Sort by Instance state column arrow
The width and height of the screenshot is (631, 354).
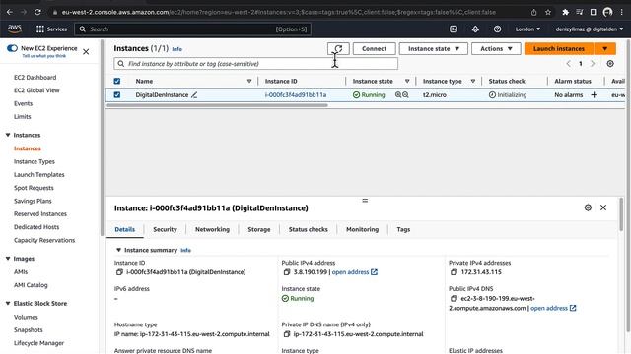tap(407, 81)
